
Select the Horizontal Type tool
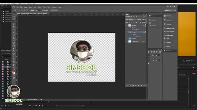point(14,57)
